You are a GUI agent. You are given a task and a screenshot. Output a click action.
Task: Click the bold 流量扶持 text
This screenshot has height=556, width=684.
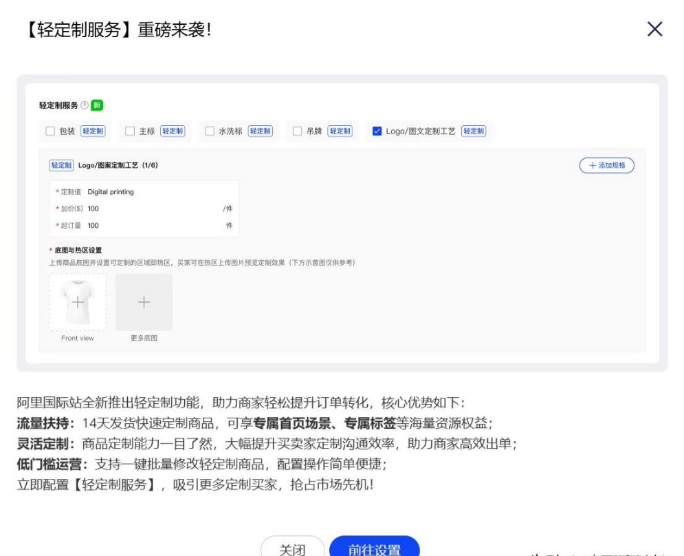tap(43, 423)
